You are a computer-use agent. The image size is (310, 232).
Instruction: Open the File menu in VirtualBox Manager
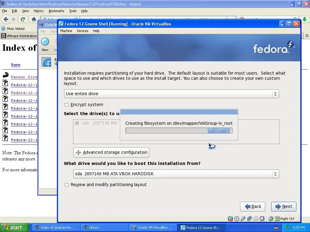(43, 31)
